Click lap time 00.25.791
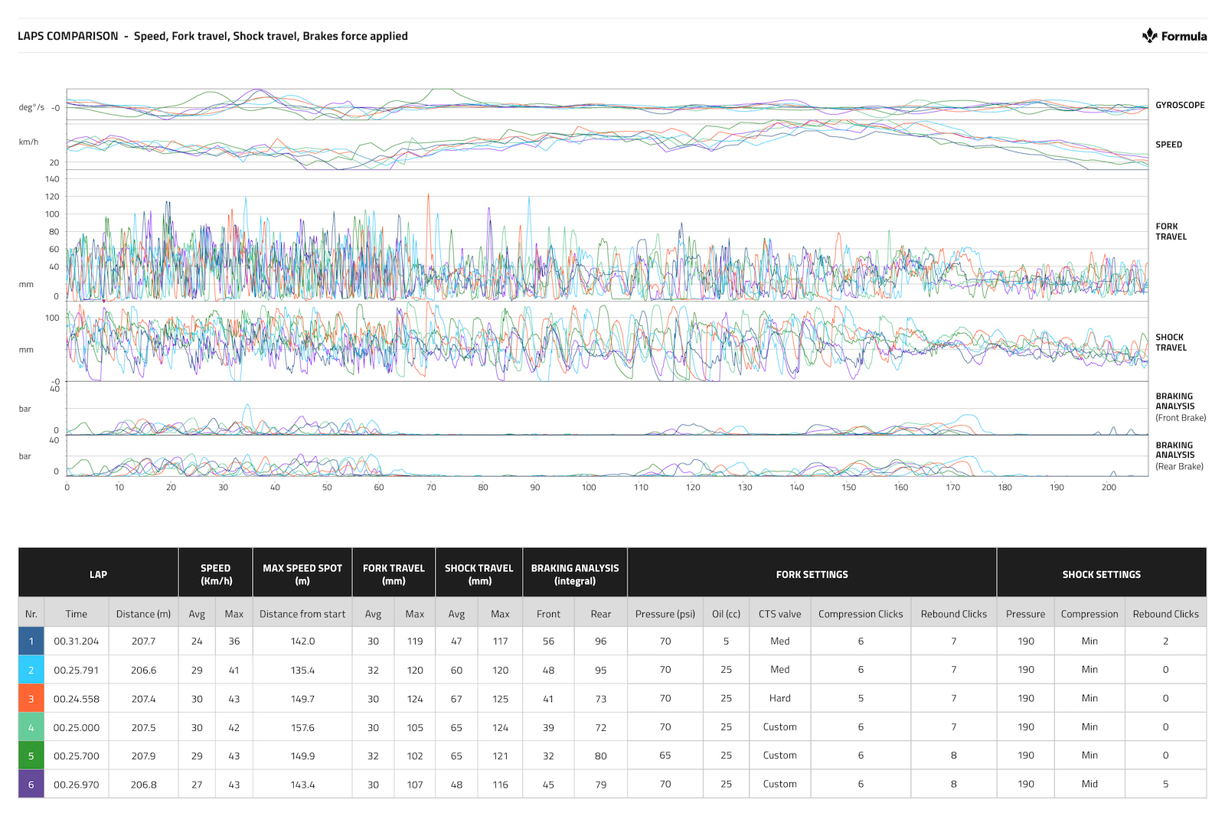This screenshot has width=1225, height=816. click(77, 670)
